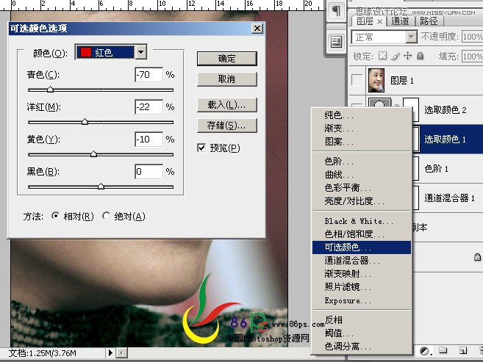Select the 通道混合器 1 layer
The width and height of the screenshot is (483, 362).
pos(448,198)
